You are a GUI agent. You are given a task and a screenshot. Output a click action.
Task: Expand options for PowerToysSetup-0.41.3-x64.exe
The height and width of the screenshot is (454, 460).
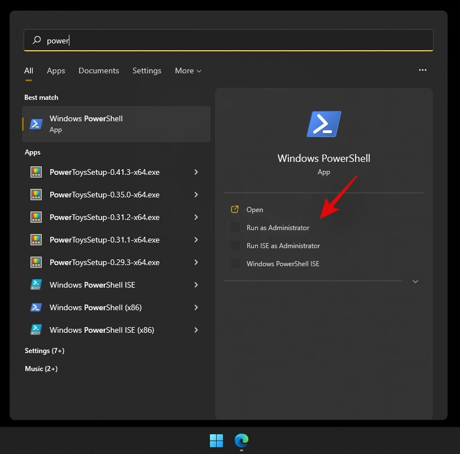(196, 172)
